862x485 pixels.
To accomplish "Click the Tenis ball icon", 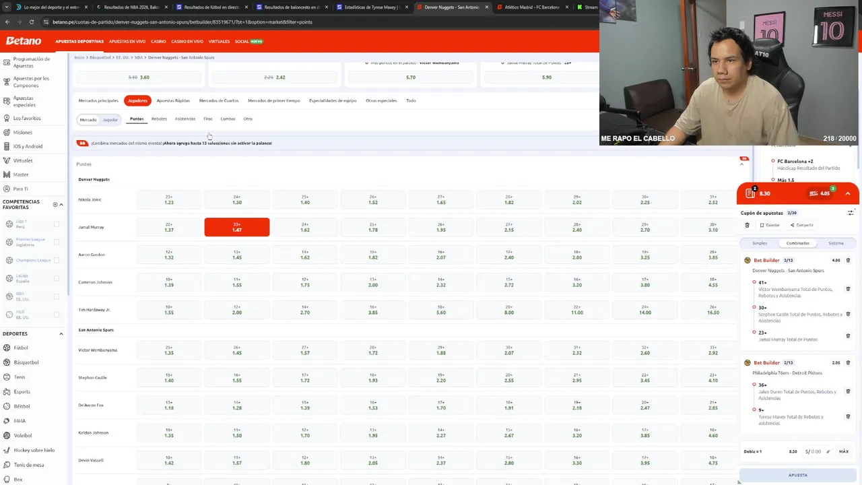I will click(x=7, y=377).
